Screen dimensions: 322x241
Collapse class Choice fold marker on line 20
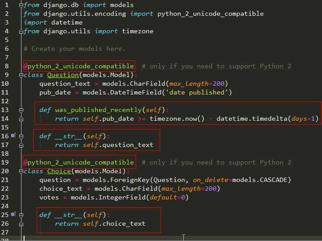[21, 171]
